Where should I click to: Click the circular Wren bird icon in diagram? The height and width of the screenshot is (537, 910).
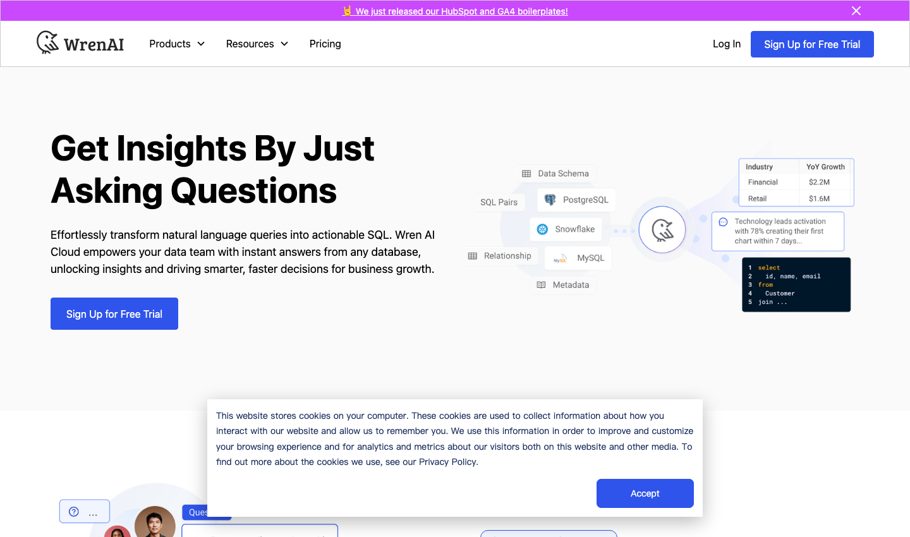(x=662, y=230)
